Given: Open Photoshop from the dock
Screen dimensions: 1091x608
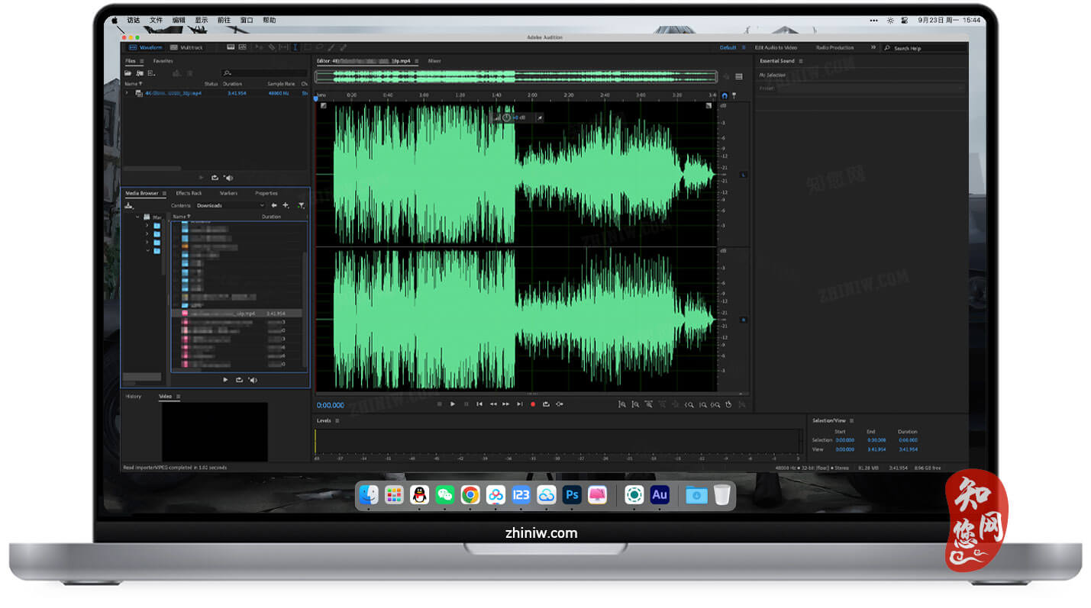Looking at the screenshot, I should [572, 494].
